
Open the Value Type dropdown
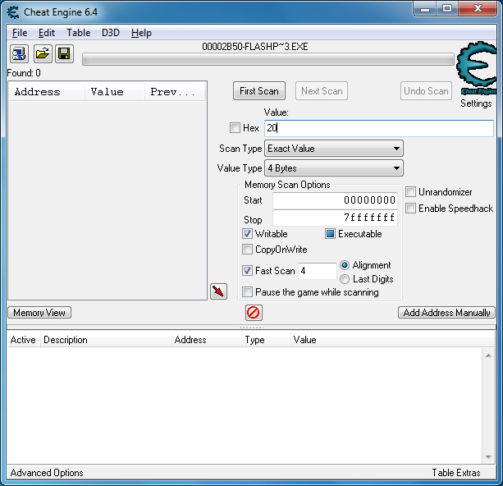pos(334,168)
